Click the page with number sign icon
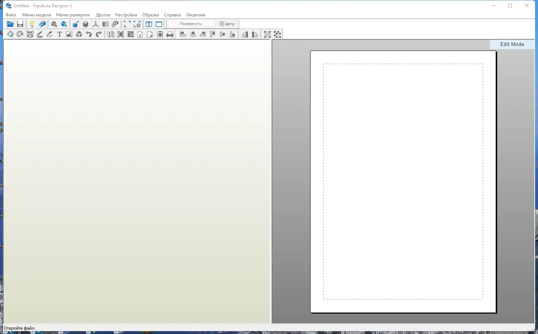Image resolution: width=538 pixels, height=334 pixels. point(140,34)
